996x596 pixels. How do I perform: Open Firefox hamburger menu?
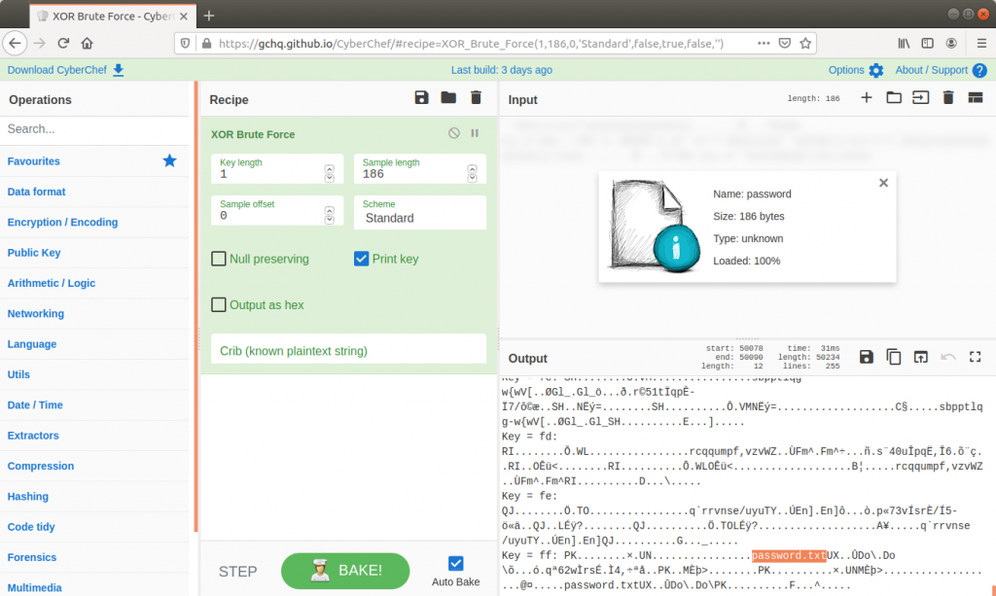(x=981, y=43)
